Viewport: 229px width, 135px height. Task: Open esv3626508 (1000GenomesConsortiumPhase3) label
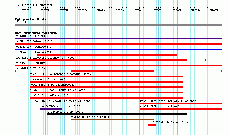(x=46, y=58)
